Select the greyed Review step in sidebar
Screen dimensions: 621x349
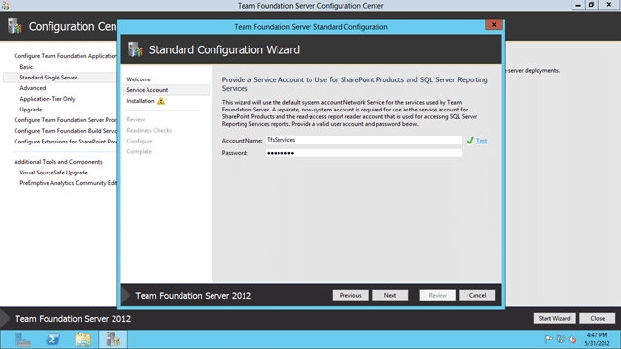[136, 119]
